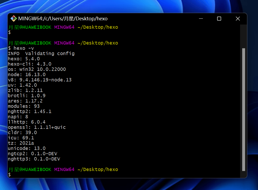Click the window title 'MINGW64:/c/Users/月星/Desktop/hexo'

[63, 19]
